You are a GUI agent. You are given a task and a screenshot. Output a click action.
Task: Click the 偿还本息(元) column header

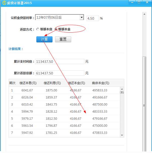click(28, 83)
